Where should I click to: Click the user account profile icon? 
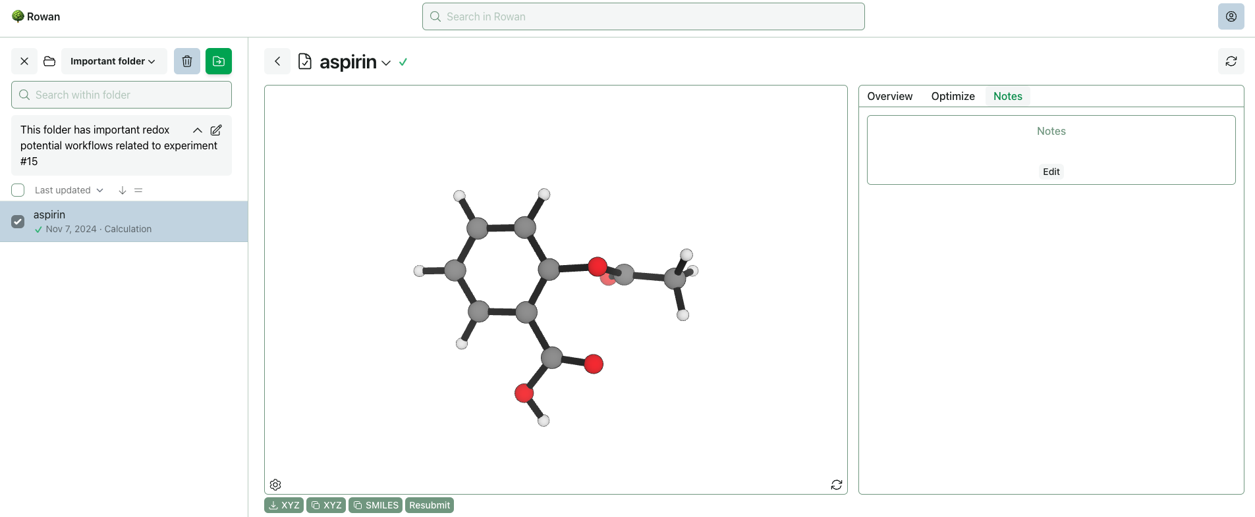1231,16
